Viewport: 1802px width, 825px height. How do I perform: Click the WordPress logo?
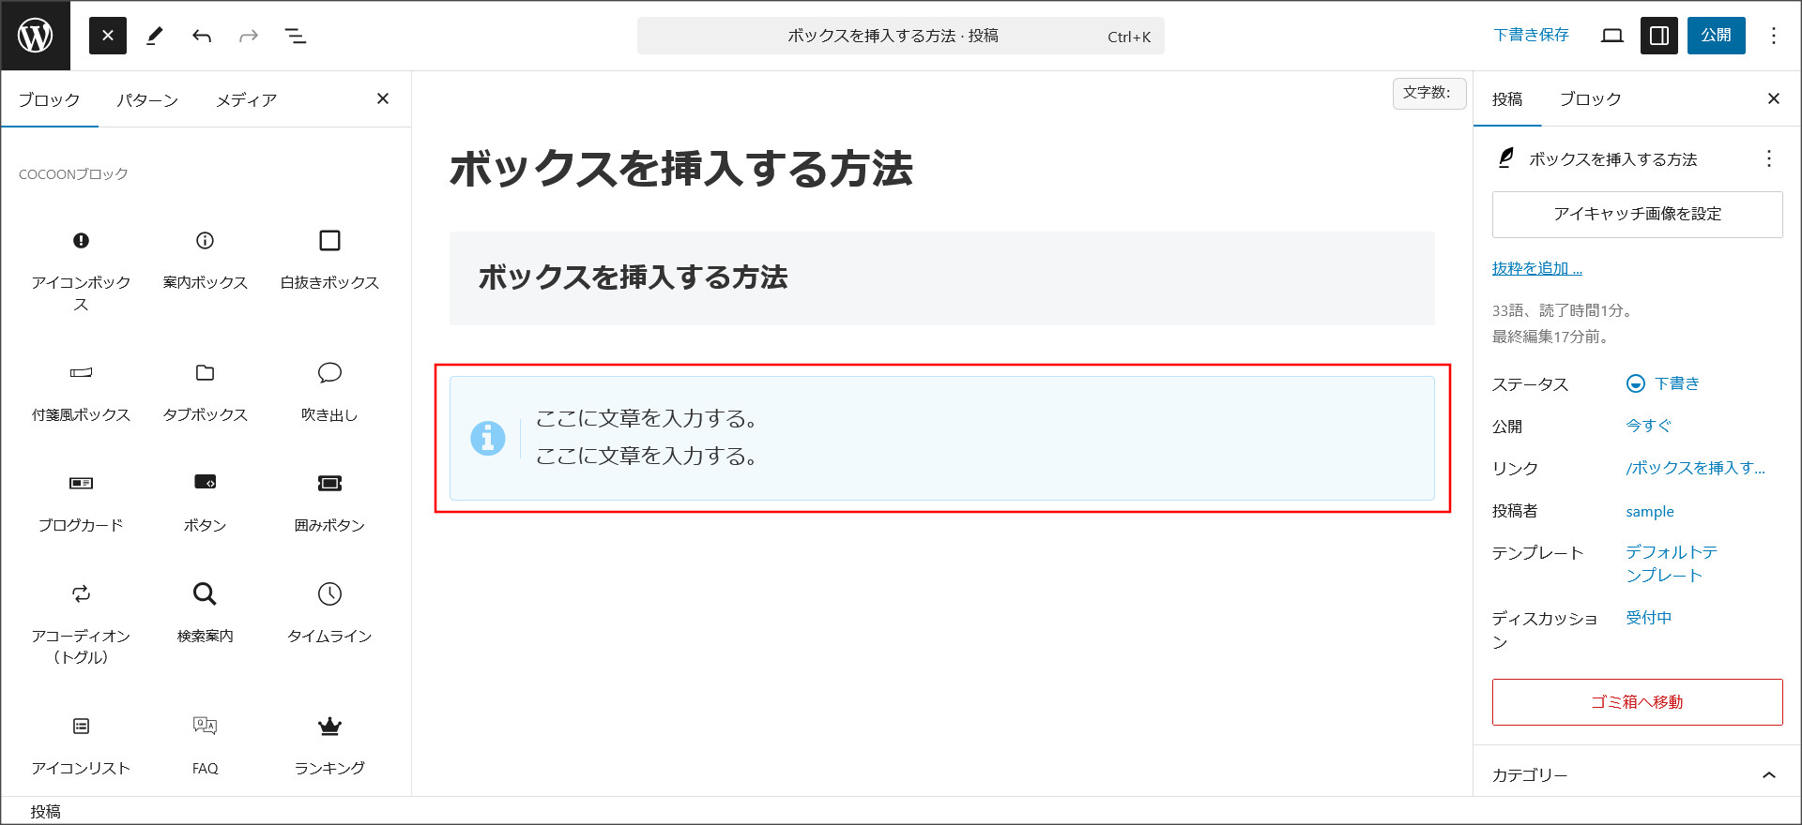36,36
